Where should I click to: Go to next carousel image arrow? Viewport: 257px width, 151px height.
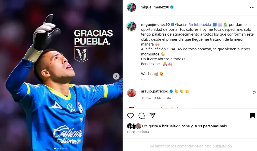pyautogui.click(x=116, y=76)
